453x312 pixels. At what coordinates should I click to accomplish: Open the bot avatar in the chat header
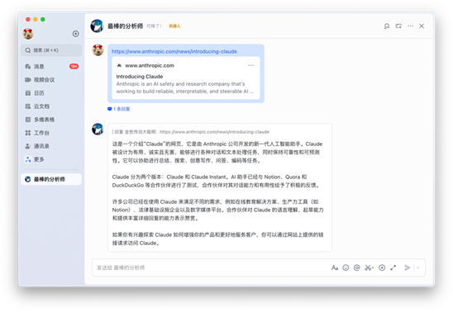(x=97, y=26)
